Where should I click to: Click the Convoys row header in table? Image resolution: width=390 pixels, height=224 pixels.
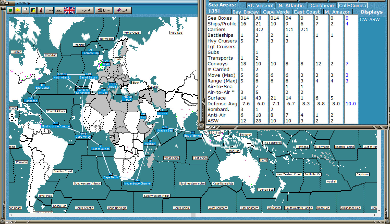pos(217,64)
